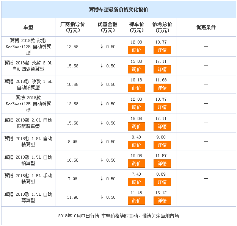Click the reference total 9.80

161,137
